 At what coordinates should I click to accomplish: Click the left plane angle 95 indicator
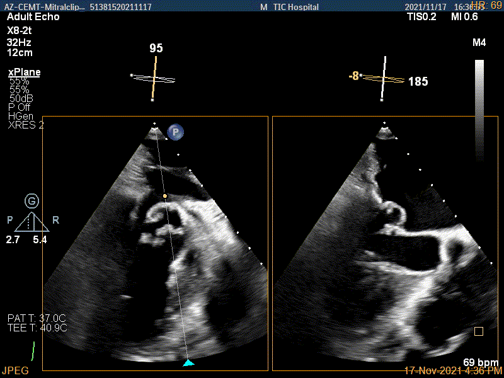click(x=155, y=48)
